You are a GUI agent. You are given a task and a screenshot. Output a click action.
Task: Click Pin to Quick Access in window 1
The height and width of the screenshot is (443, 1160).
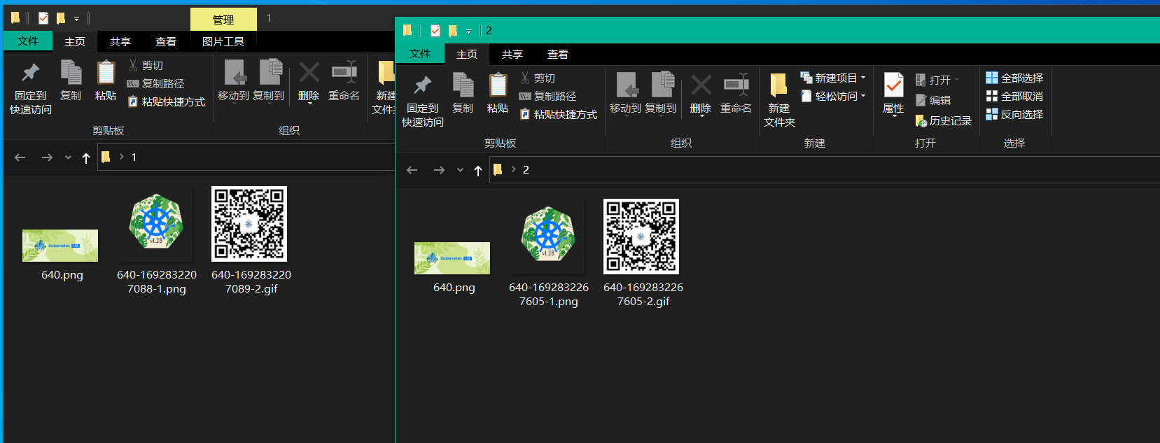point(30,88)
